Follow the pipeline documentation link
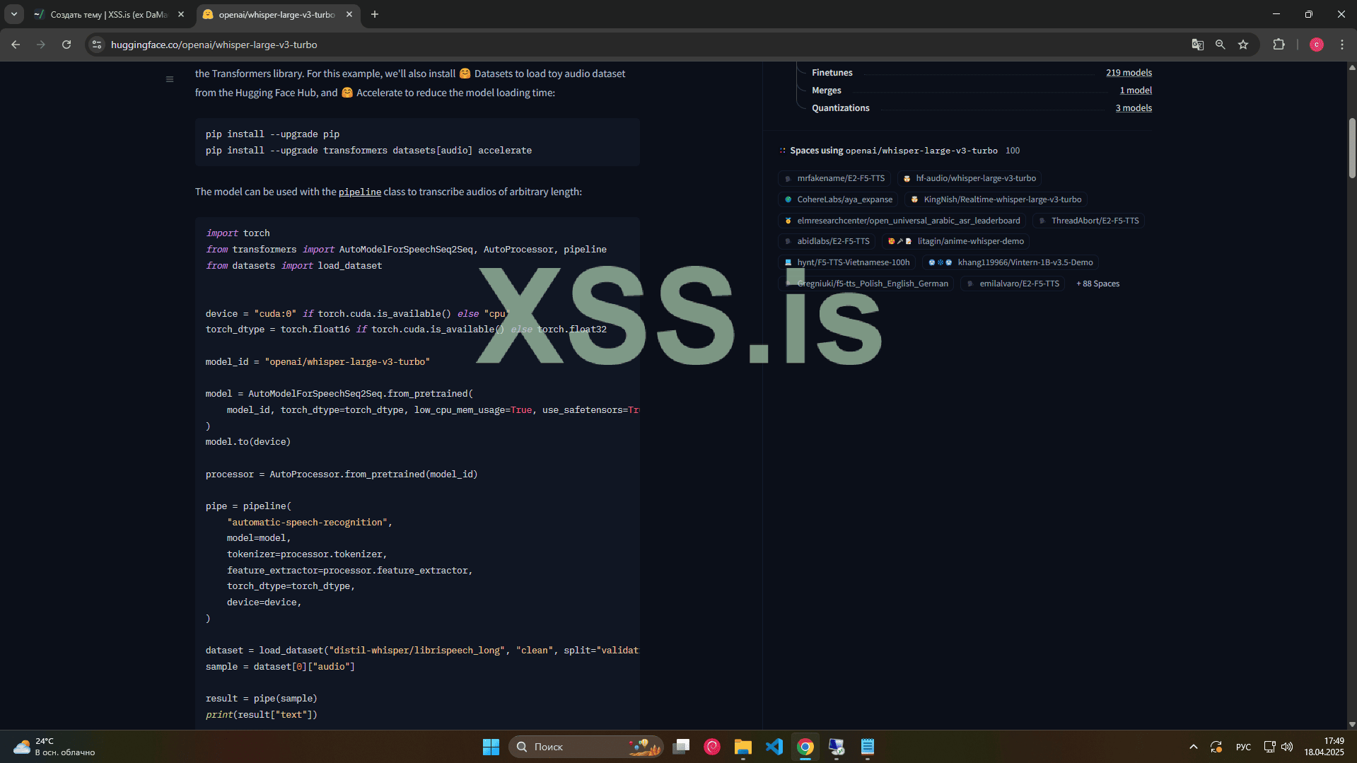The image size is (1357, 763). click(x=359, y=192)
